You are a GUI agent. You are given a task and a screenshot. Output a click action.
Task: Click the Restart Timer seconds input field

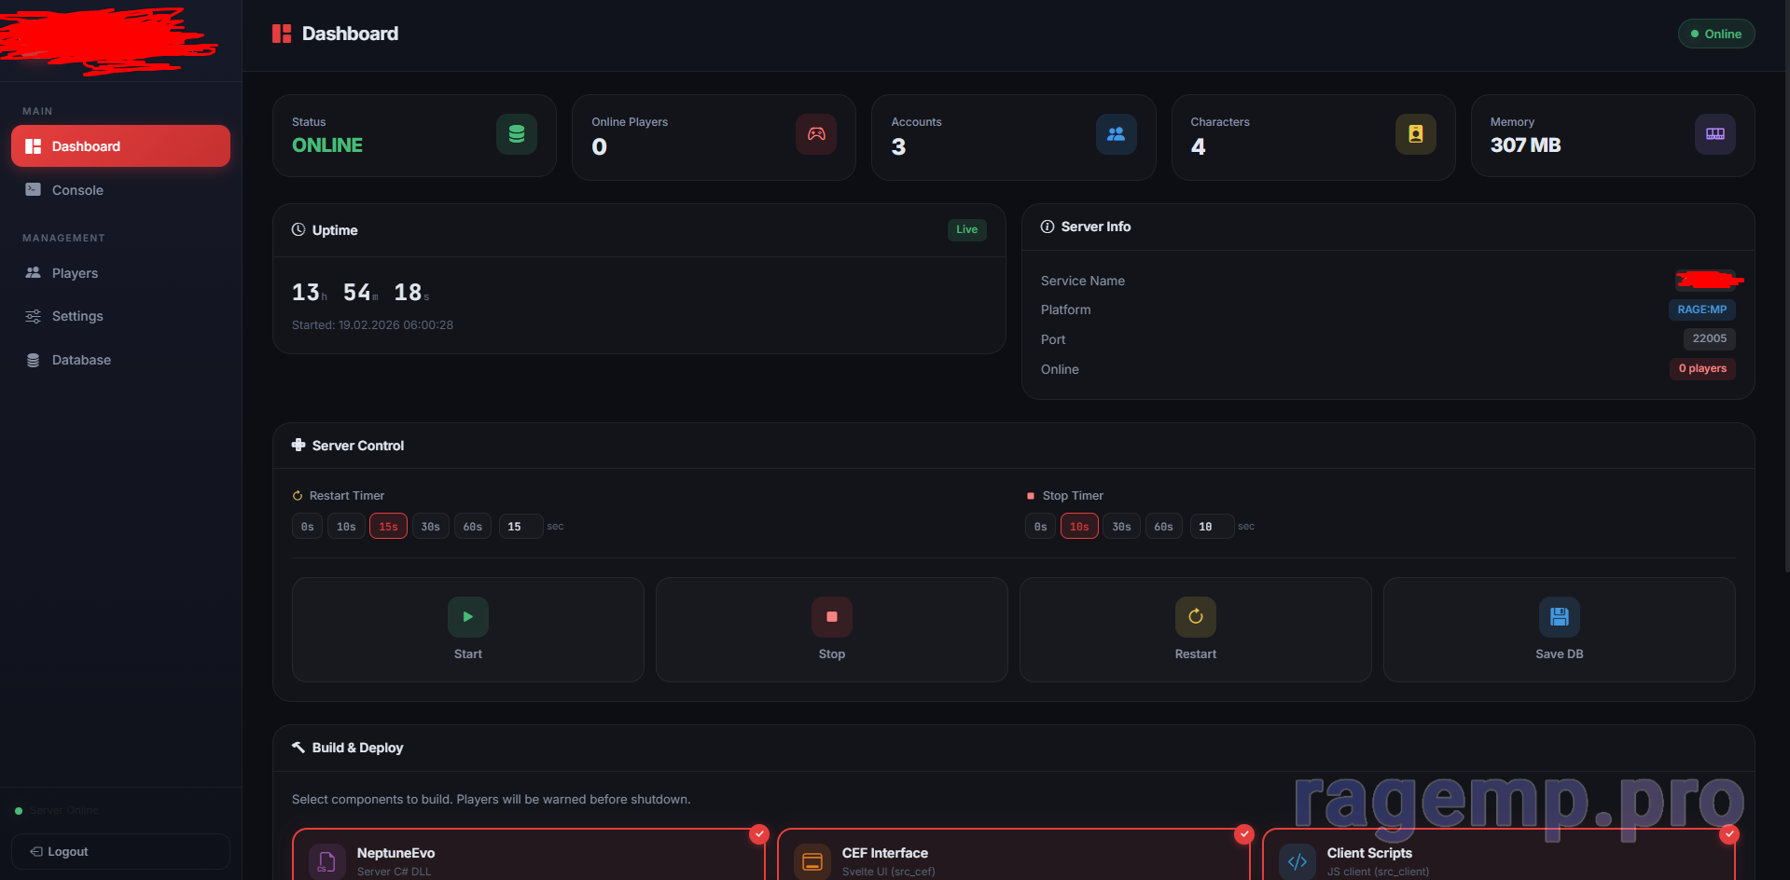[x=520, y=527]
